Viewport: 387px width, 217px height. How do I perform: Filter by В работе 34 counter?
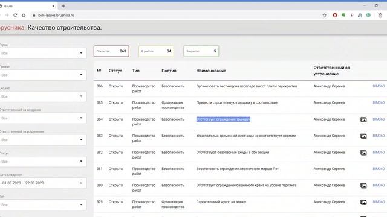click(156, 51)
